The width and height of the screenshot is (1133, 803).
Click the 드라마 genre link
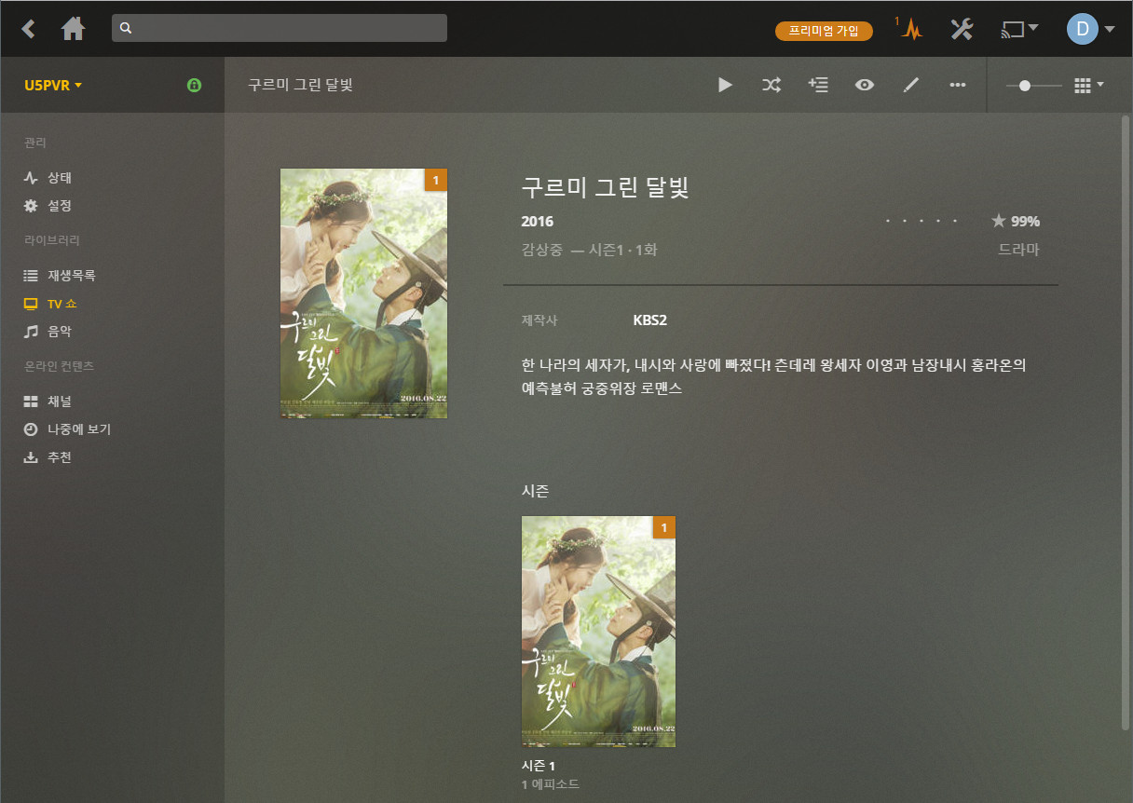[1018, 250]
